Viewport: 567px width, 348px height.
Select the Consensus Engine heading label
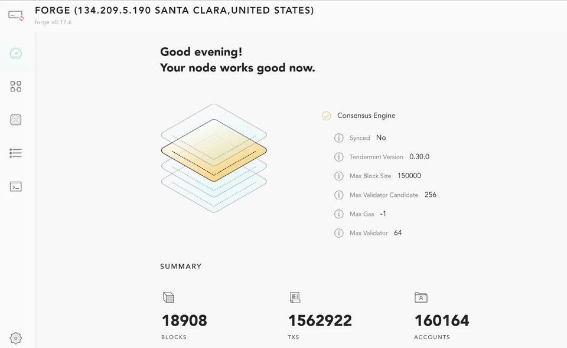point(366,116)
